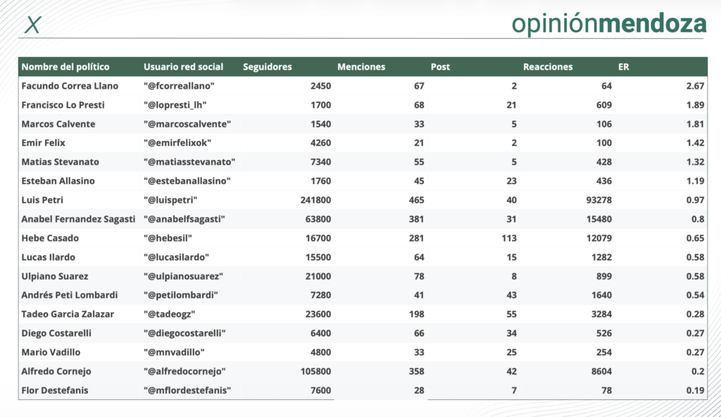Select the Post column header
Screen dimensions: 721x417
click(440, 67)
